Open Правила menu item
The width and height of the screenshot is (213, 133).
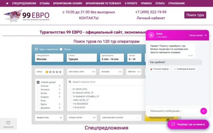coord(146,4)
